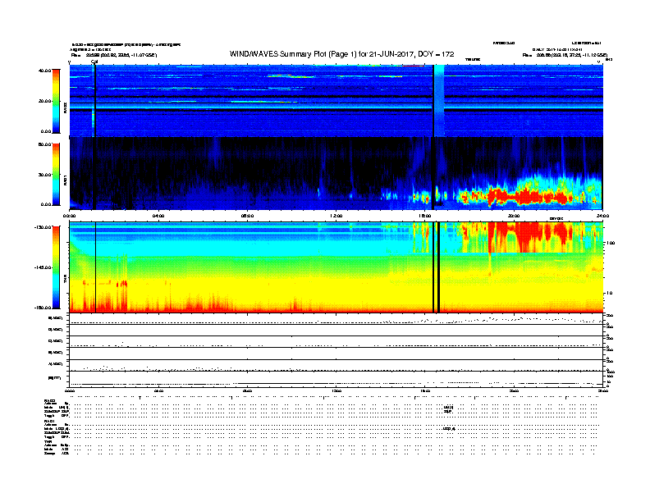Click the 08:00 label under RAD1 spectrogram
The image size is (650, 502).
[x=247, y=216]
